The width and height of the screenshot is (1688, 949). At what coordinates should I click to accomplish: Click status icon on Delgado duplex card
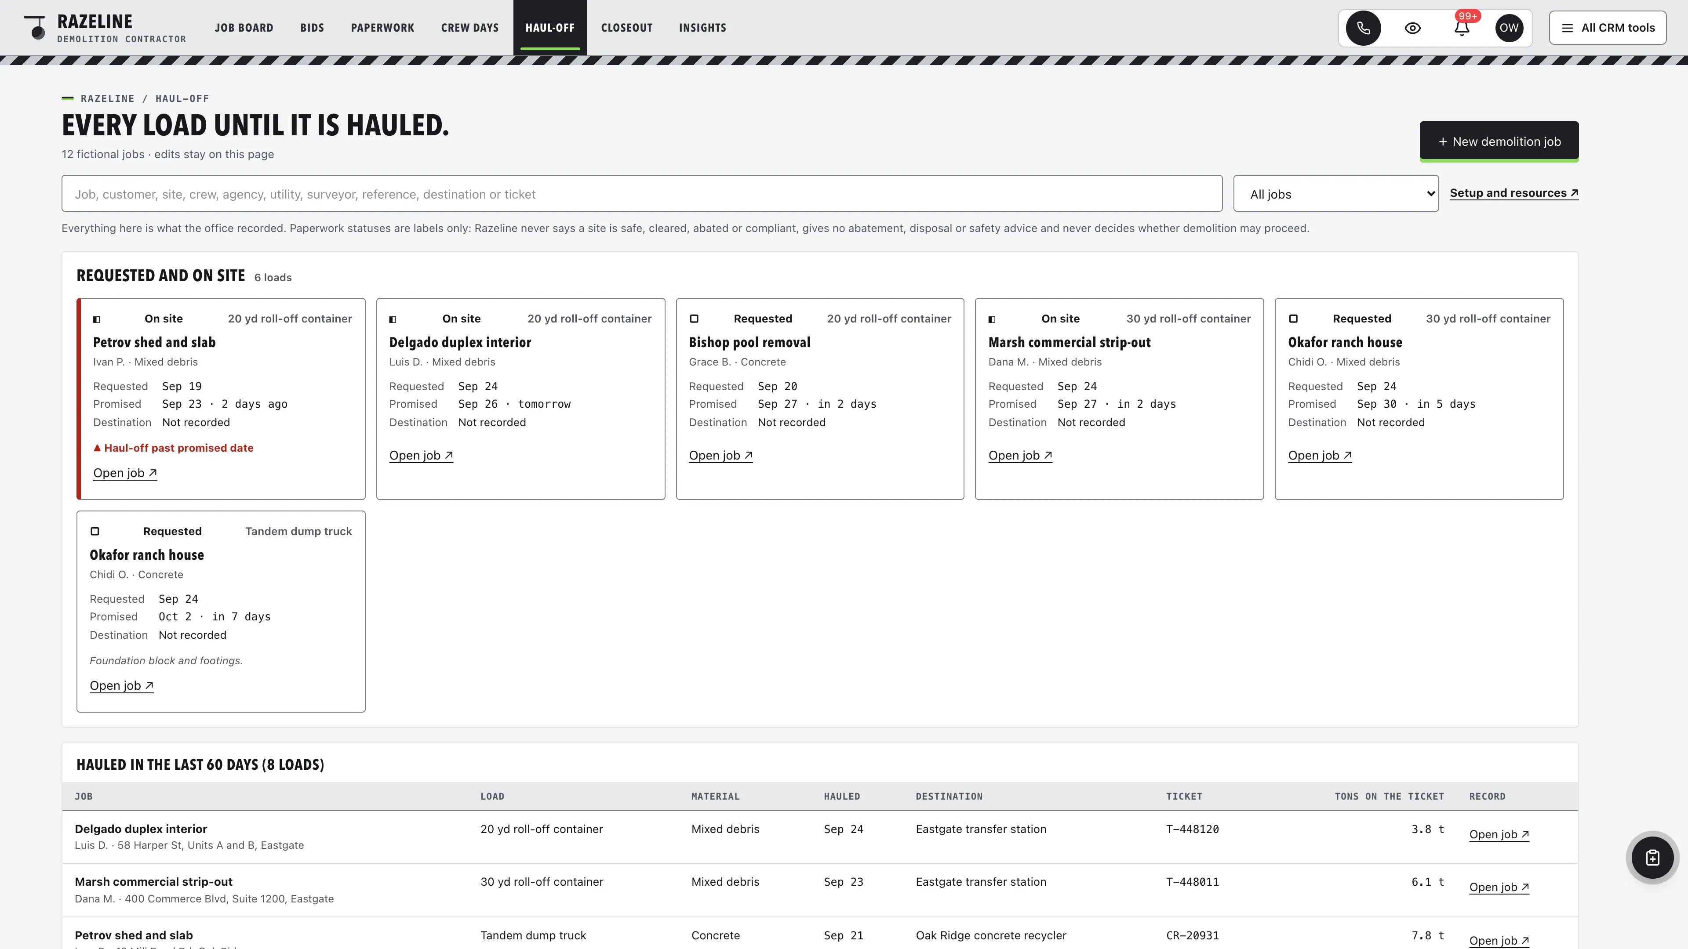(393, 319)
